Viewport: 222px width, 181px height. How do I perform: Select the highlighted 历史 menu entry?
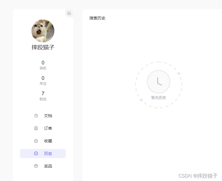tap(43, 153)
